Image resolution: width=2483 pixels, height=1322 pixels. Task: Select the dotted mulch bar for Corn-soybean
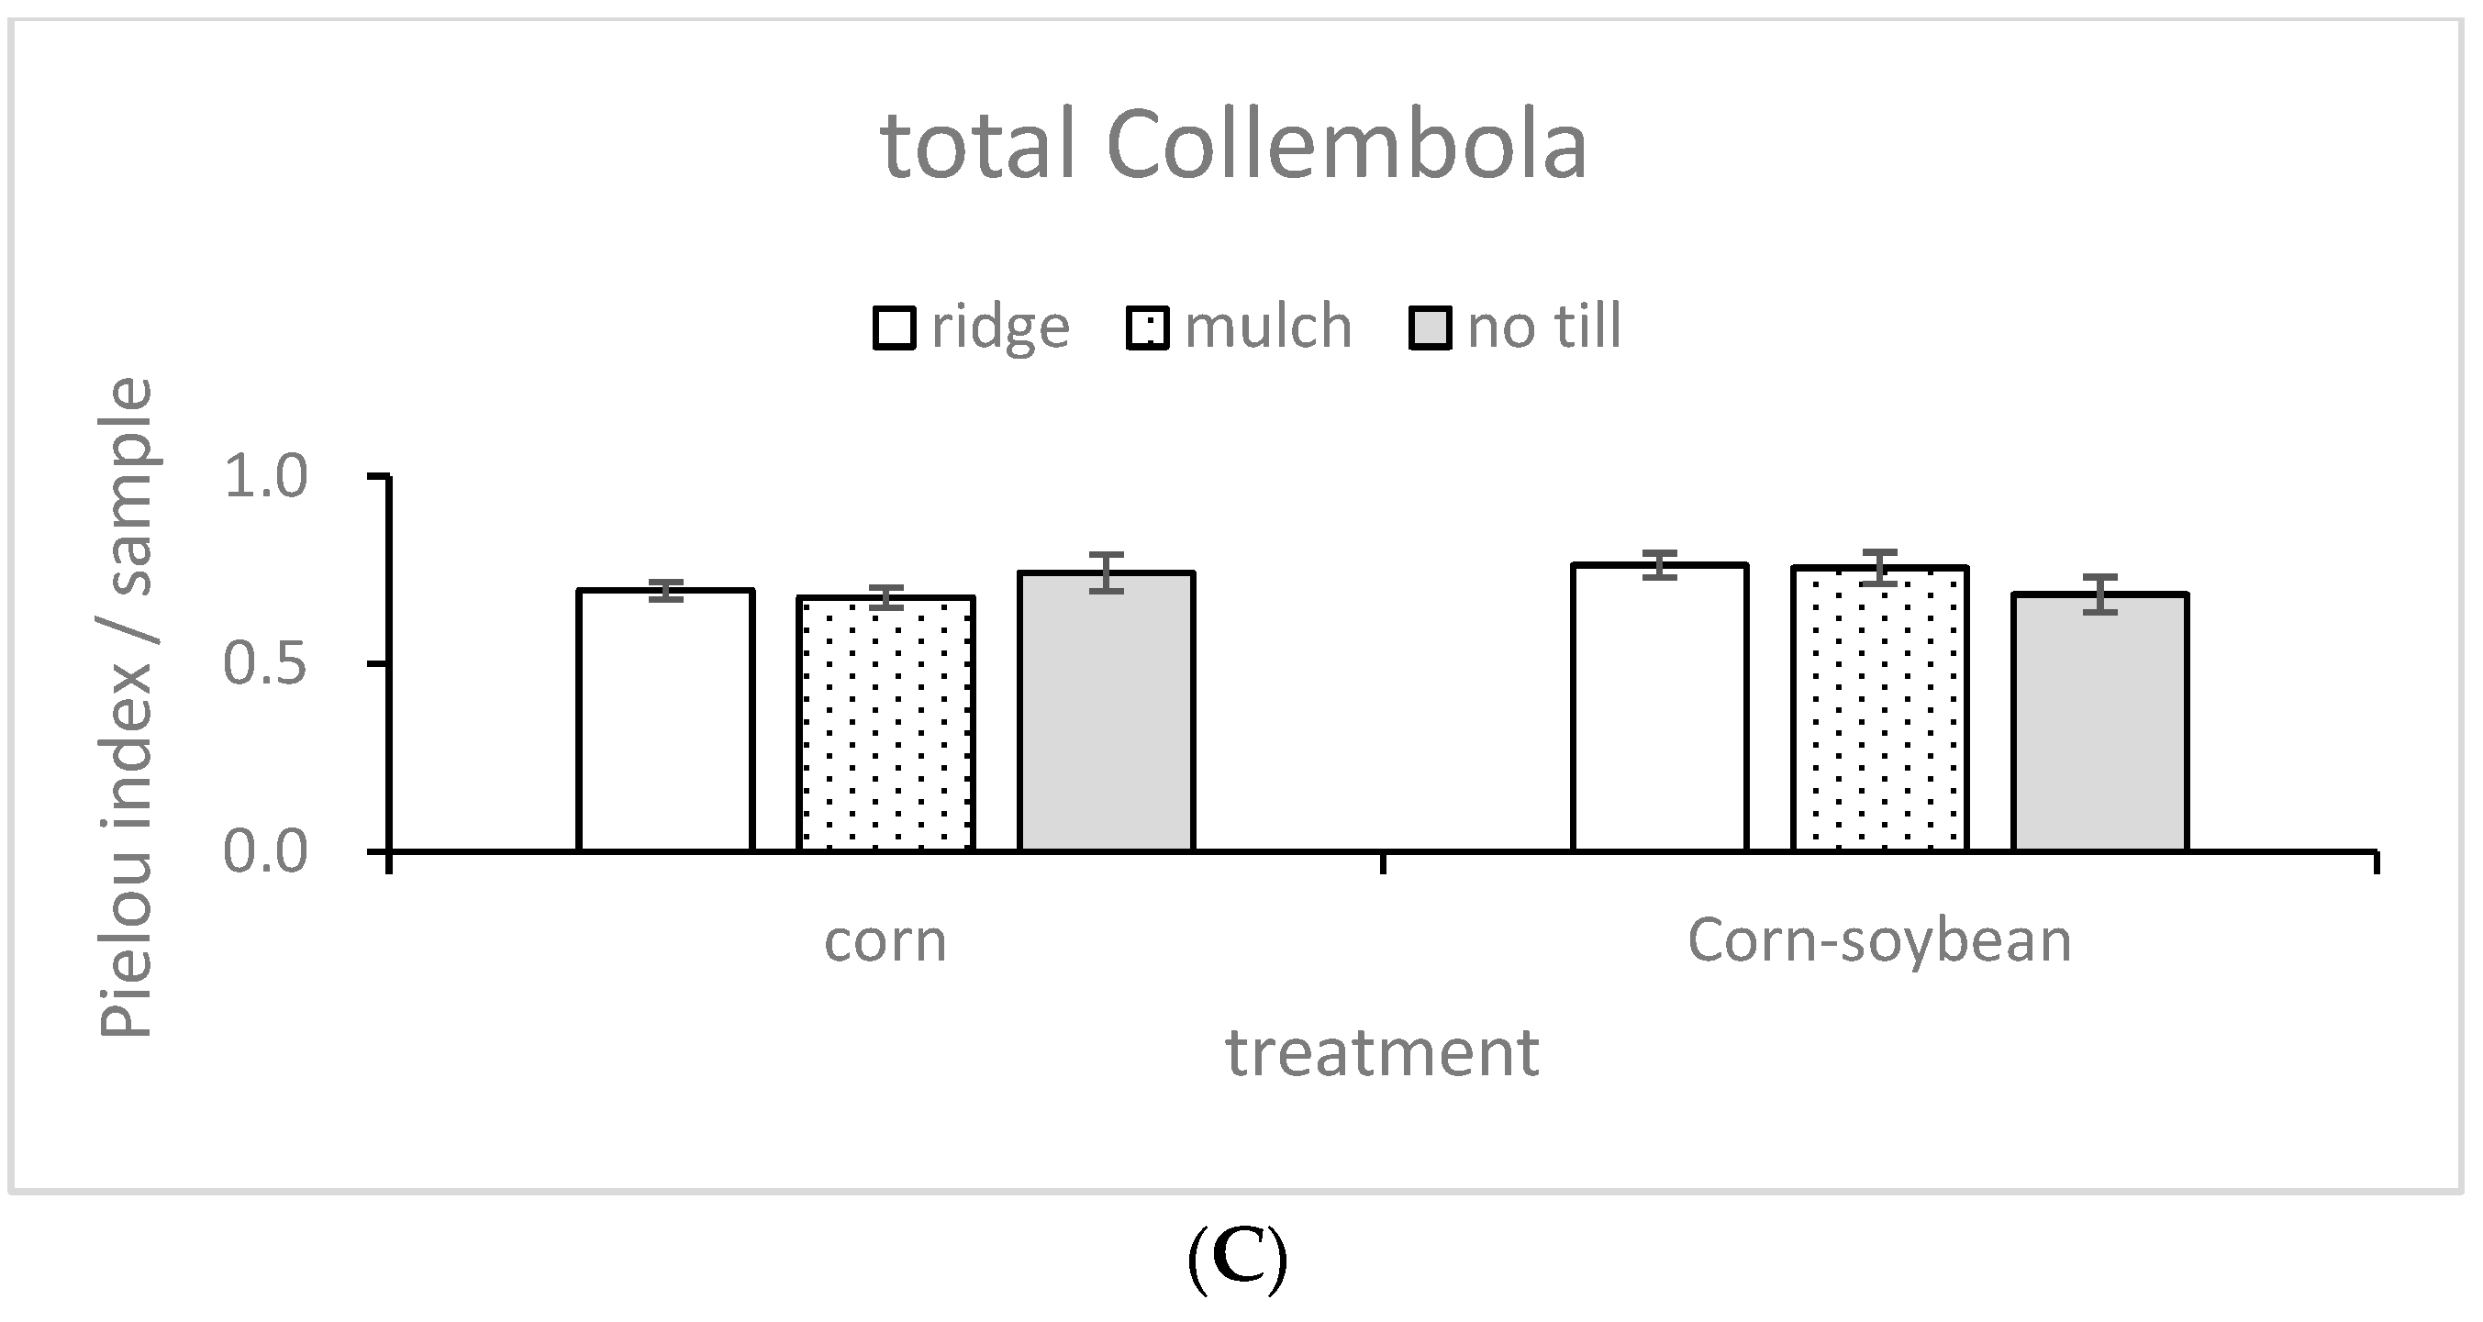(x=1879, y=710)
